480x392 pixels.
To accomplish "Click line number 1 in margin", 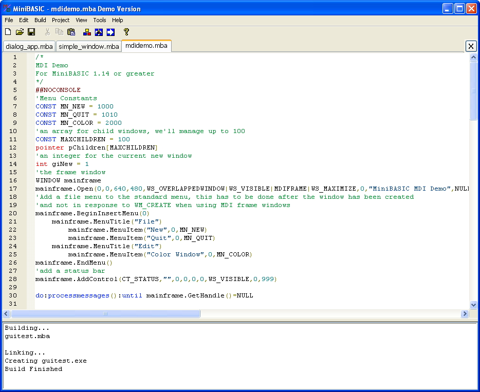I will click(15, 57).
